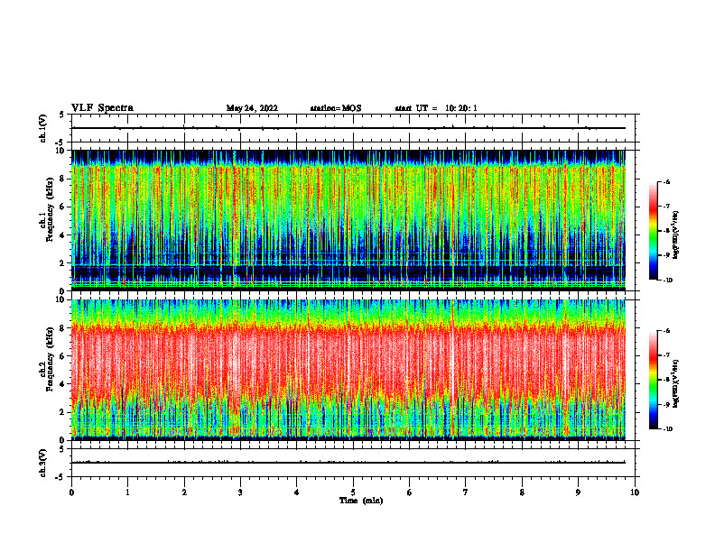This screenshot has width=715, height=552.
Task: Click the ch.2 spectrogram "4" kHz tick label
Action: pyautogui.click(x=63, y=384)
